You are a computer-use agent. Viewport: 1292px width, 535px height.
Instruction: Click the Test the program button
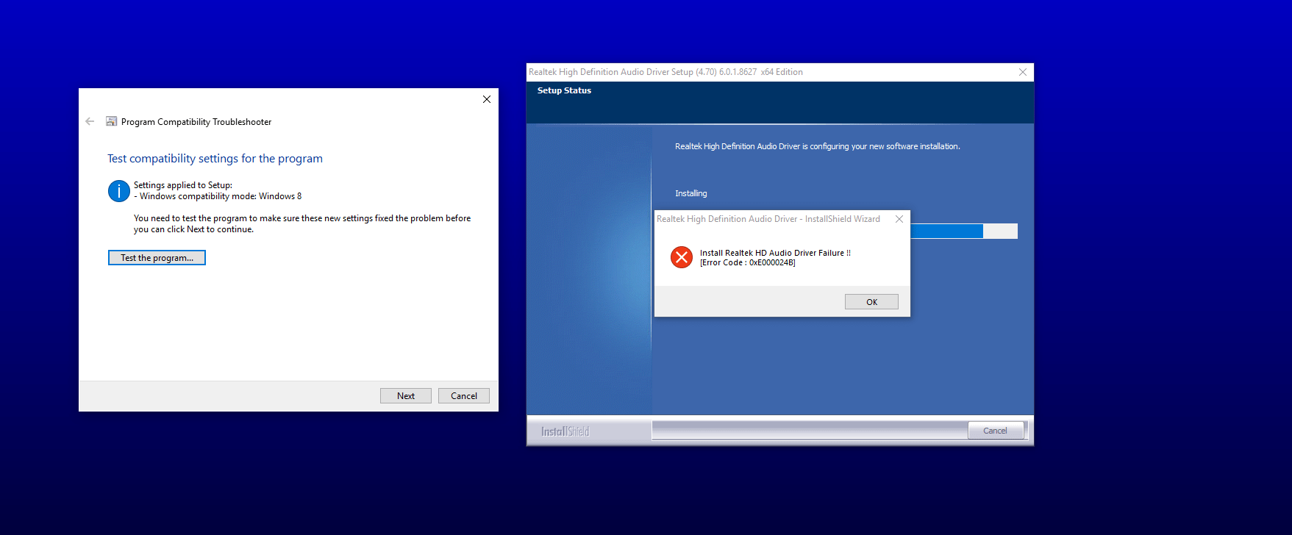click(157, 258)
